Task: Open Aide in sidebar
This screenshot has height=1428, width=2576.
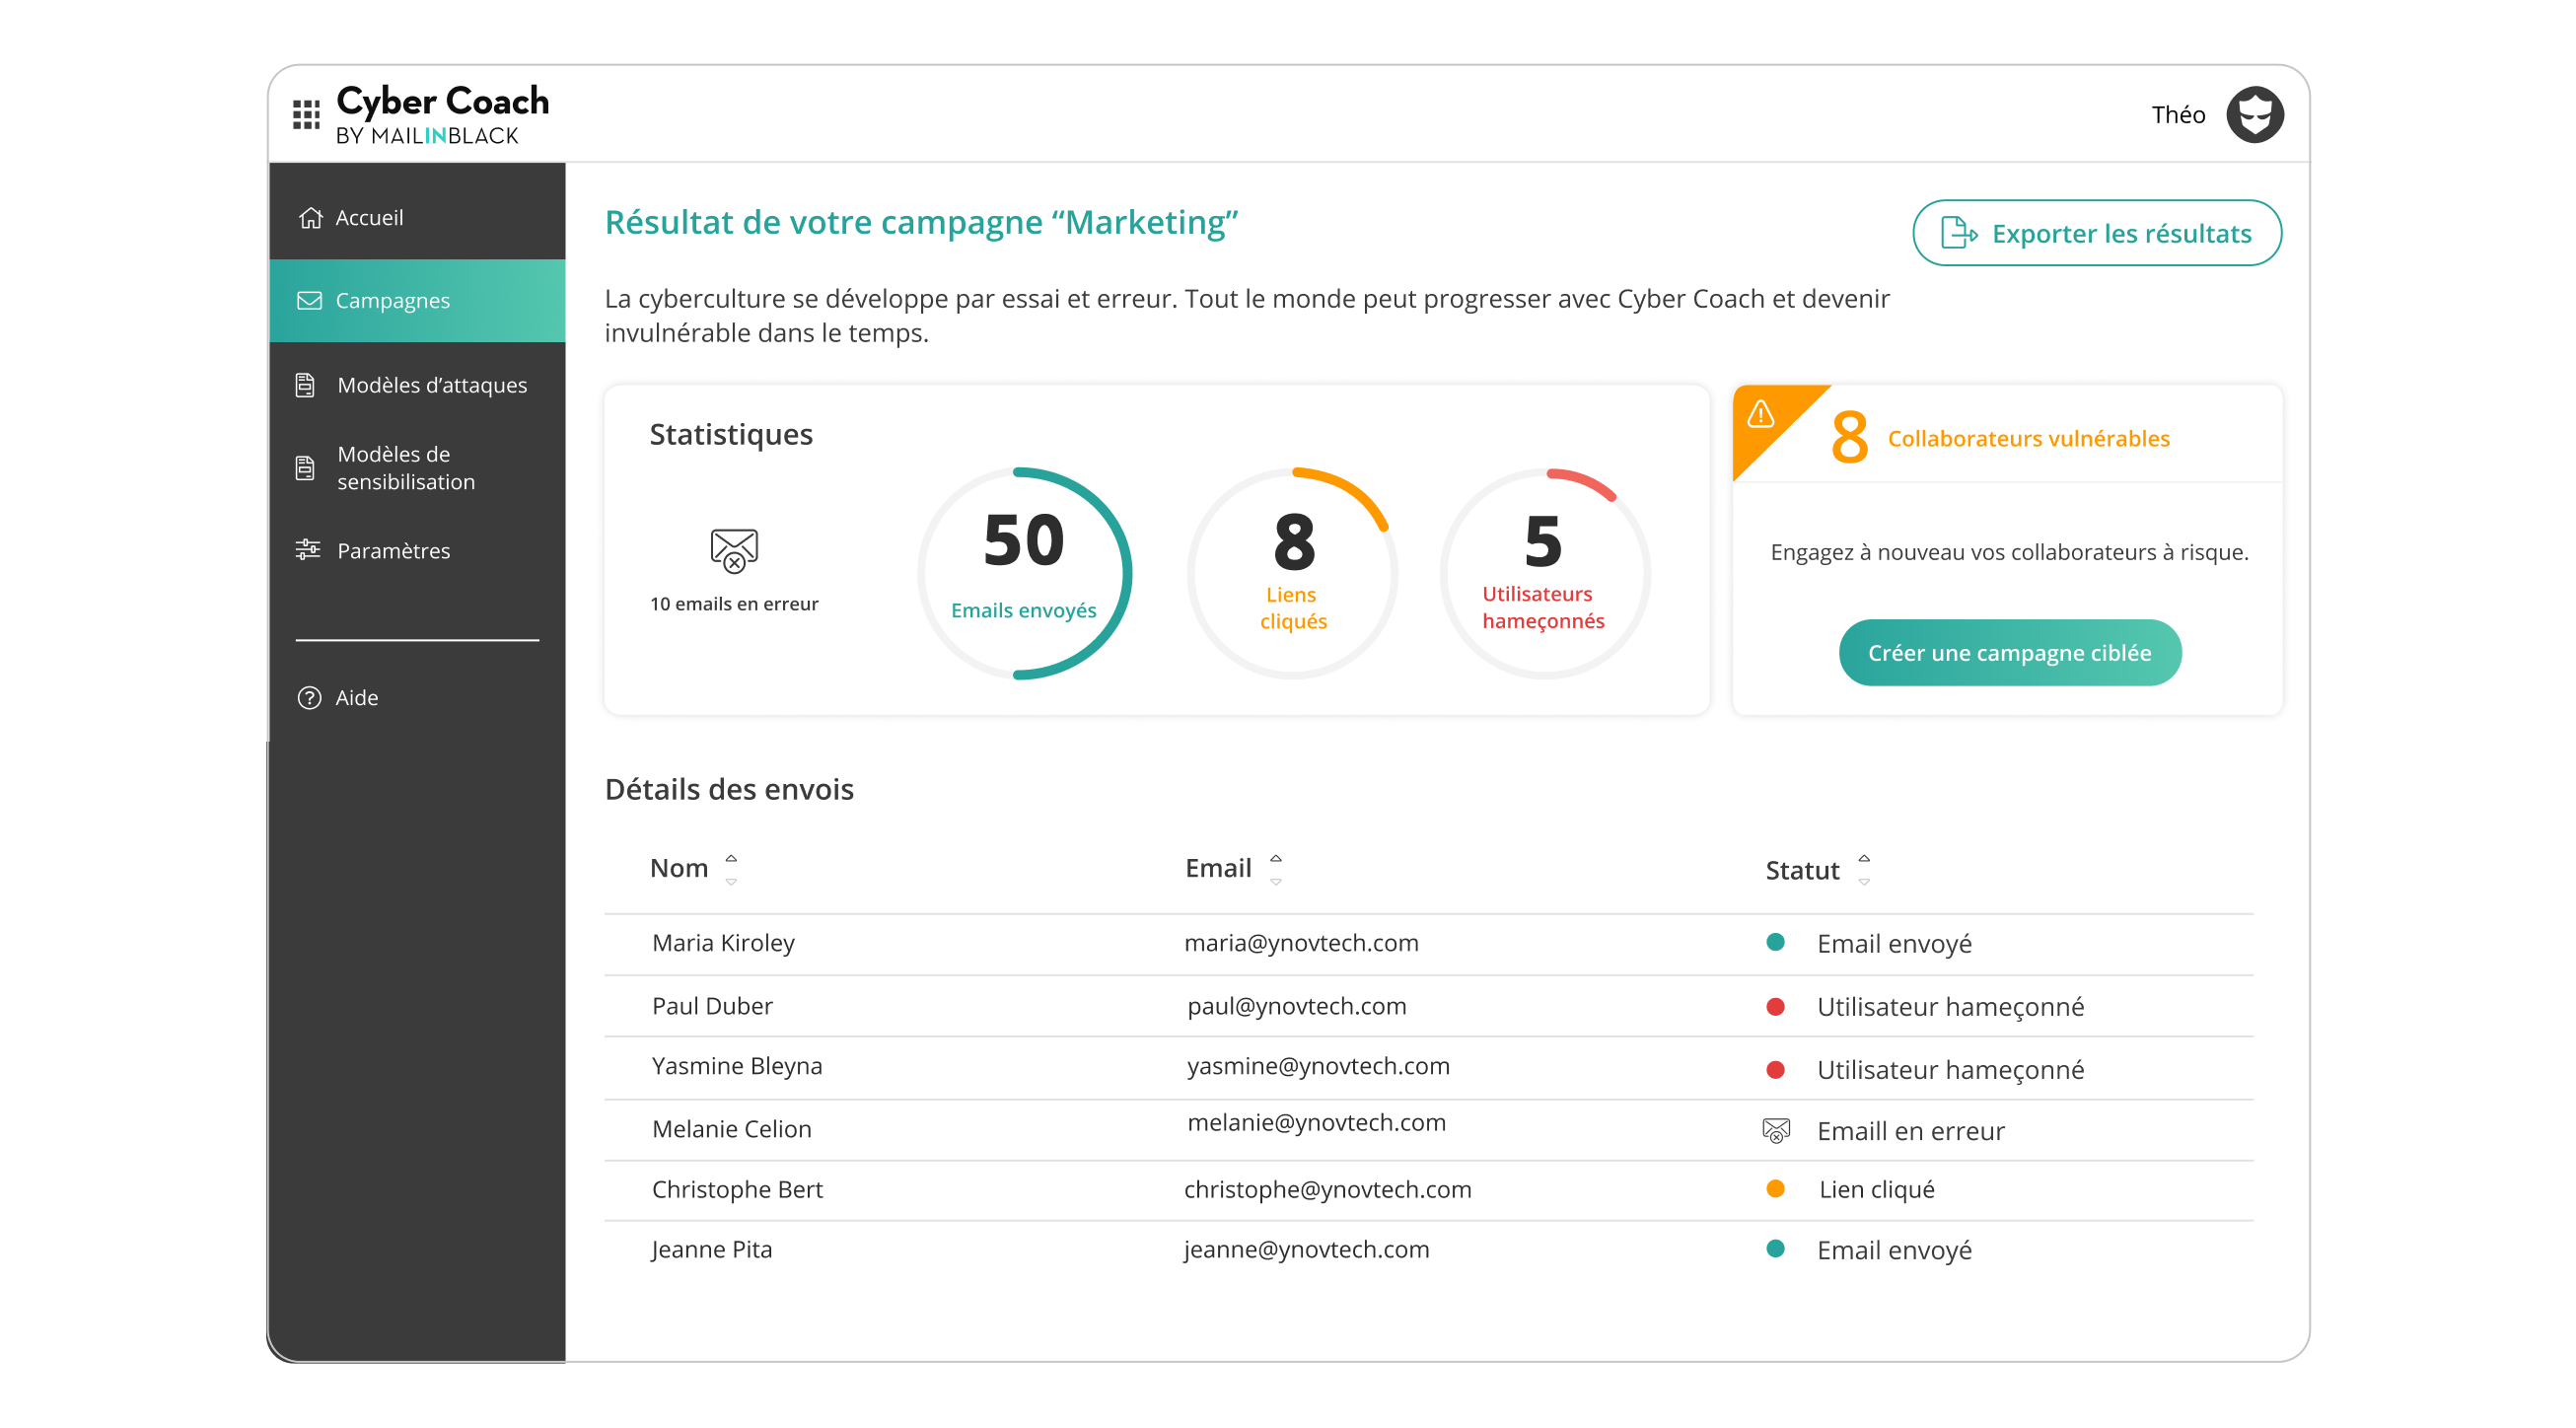Action: [418, 697]
